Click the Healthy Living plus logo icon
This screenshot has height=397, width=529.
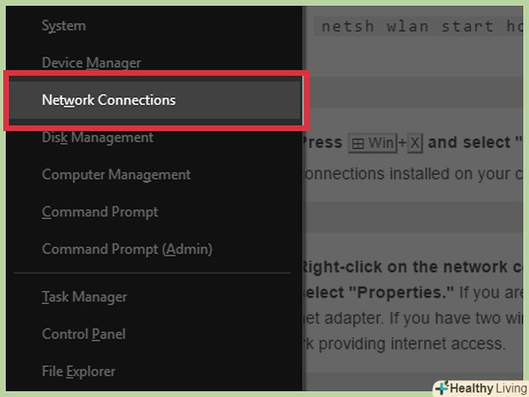[442, 388]
